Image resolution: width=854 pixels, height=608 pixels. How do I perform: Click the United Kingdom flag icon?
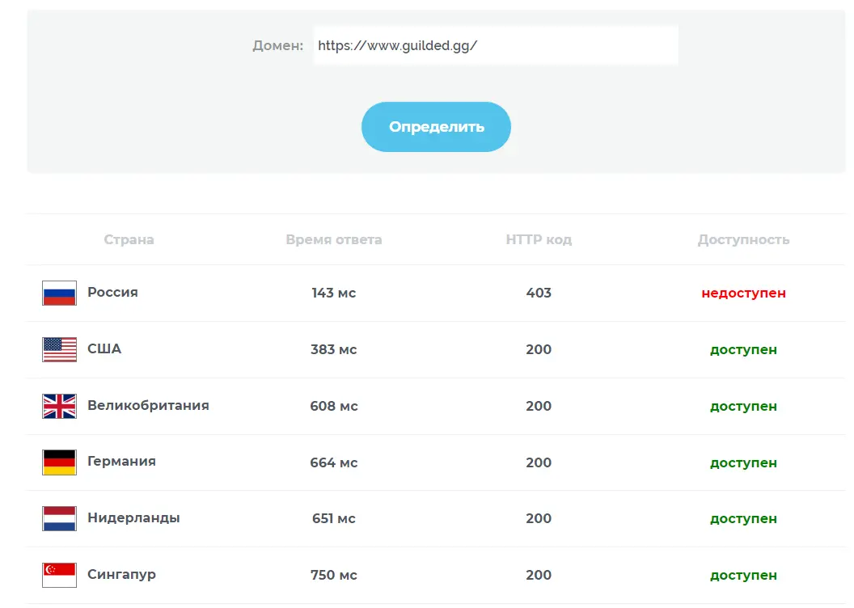click(59, 406)
